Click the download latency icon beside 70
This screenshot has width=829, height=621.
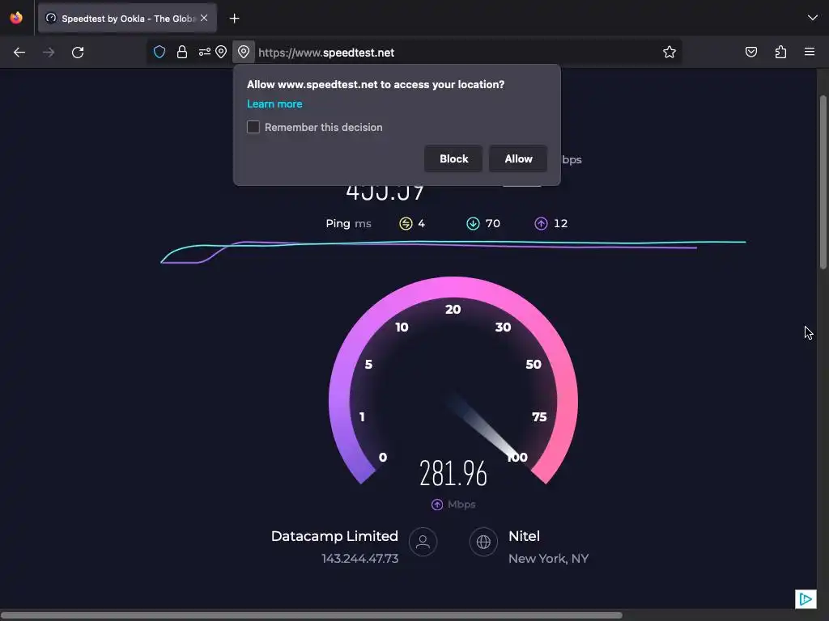[473, 224]
